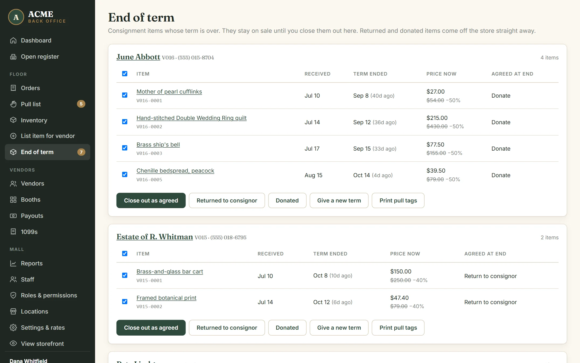Open Booths in the sidebar
This screenshot has width=580, height=363.
click(x=47, y=200)
